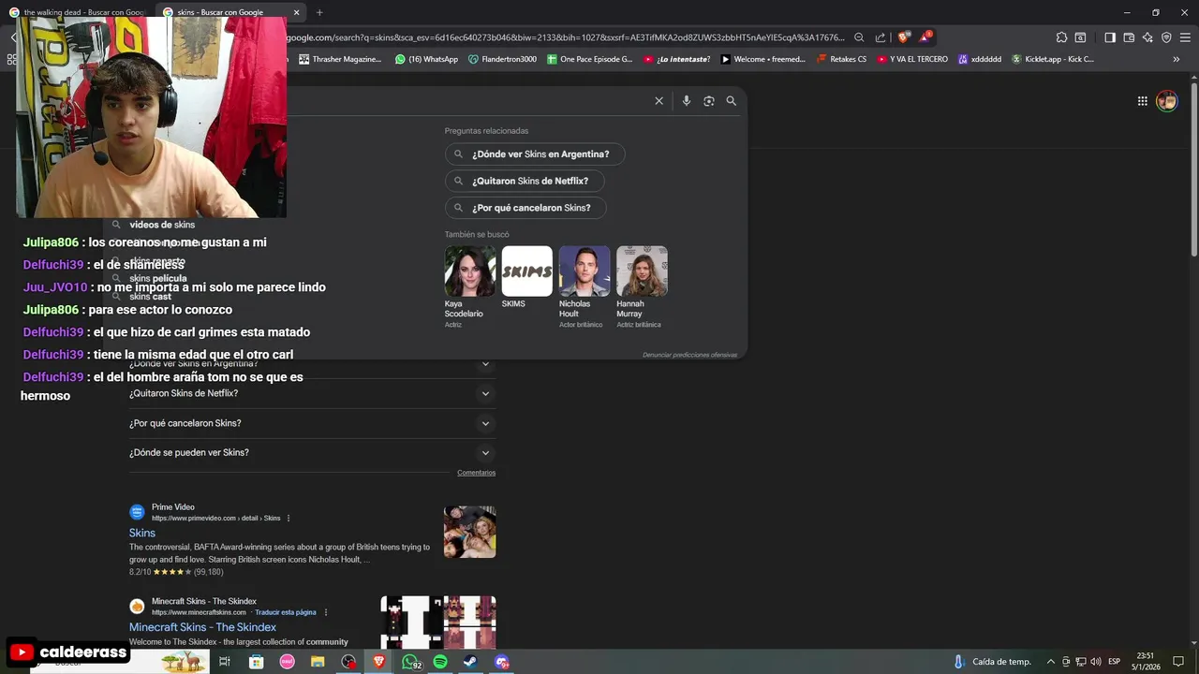Screen dimensions: 1199x674
Task: Switch to 'the walking dead' tab
Action: tap(78, 12)
